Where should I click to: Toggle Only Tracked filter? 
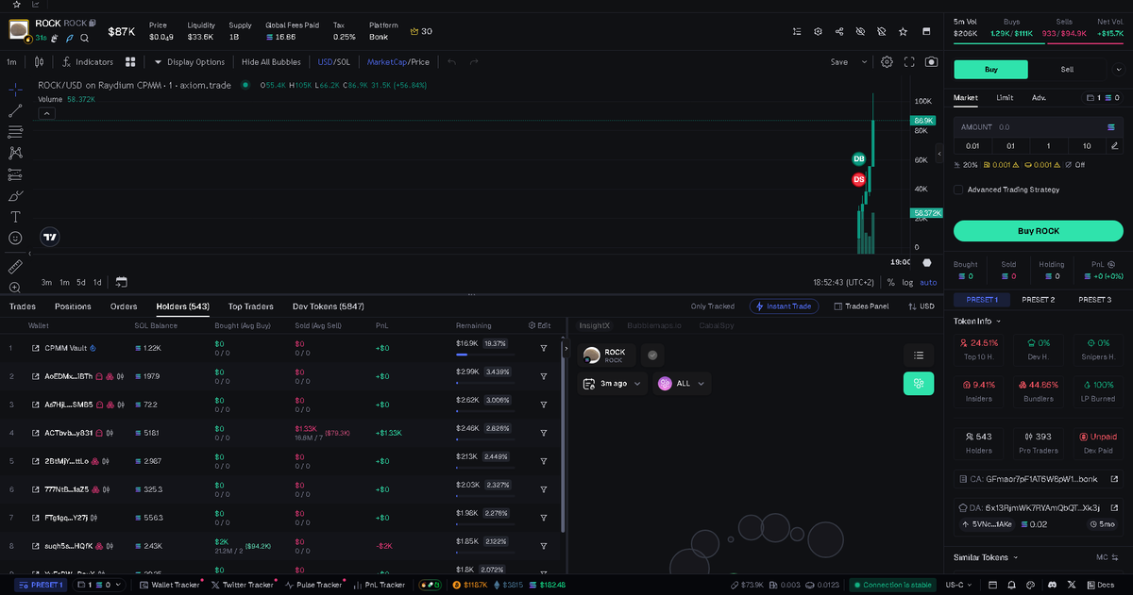pyautogui.click(x=713, y=306)
